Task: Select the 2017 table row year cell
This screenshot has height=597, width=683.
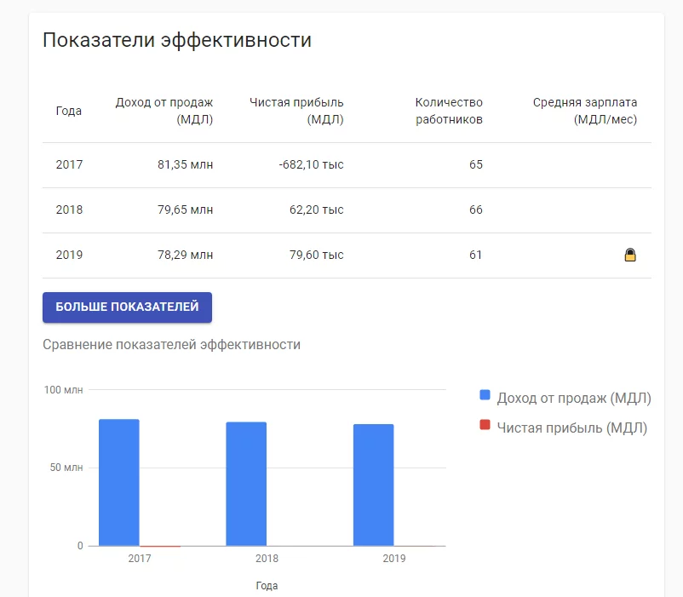Action: coord(69,164)
